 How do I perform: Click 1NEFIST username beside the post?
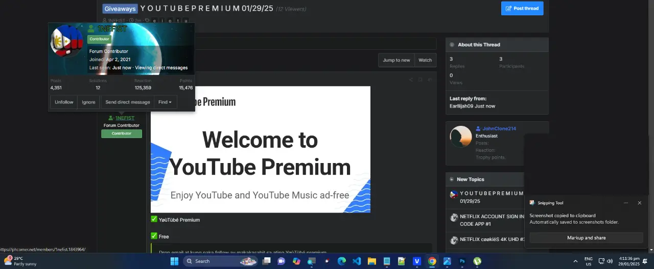point(125,118)
